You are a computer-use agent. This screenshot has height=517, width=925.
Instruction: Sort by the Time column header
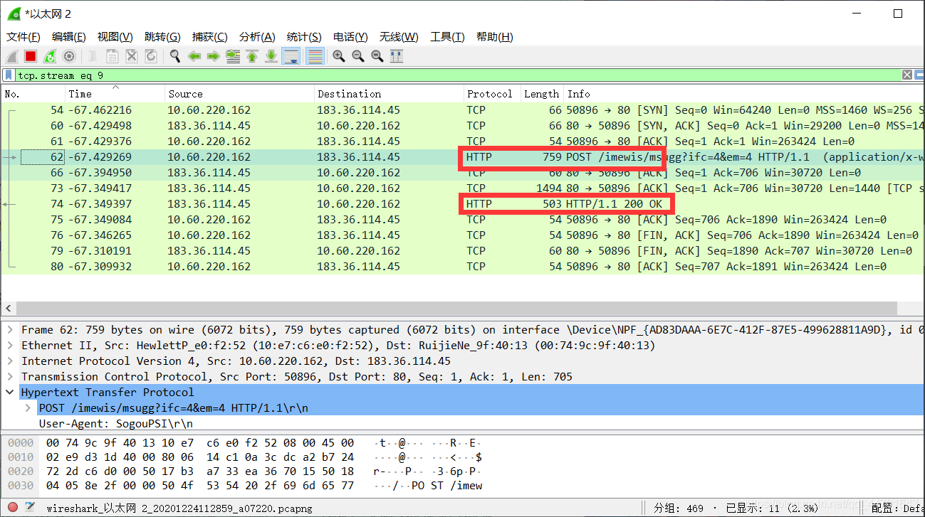point(115,94)
